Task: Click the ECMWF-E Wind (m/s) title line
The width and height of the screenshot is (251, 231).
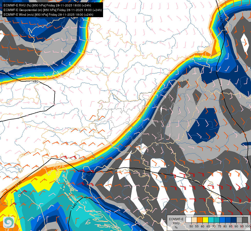Action: [x=48, y=15]
